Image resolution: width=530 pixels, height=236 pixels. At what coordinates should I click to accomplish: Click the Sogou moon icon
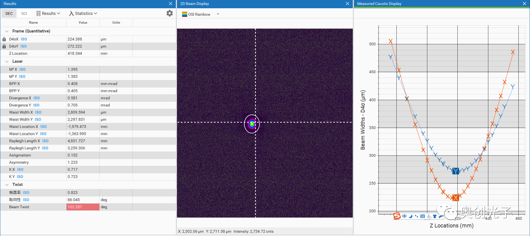pyautogui.click(x=410, y=216)
